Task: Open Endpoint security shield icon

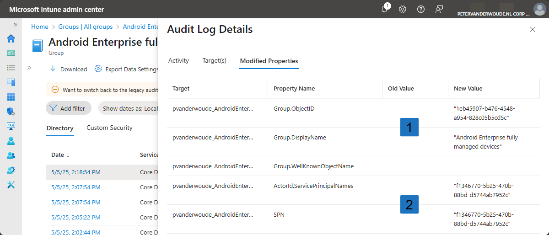Action: pos(11,112)
